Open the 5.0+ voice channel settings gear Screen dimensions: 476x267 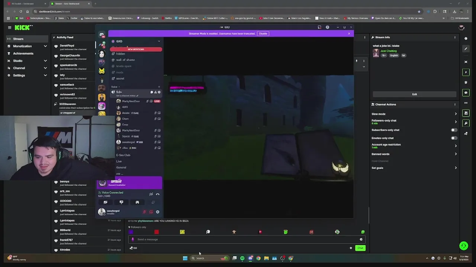click(159, 92)
